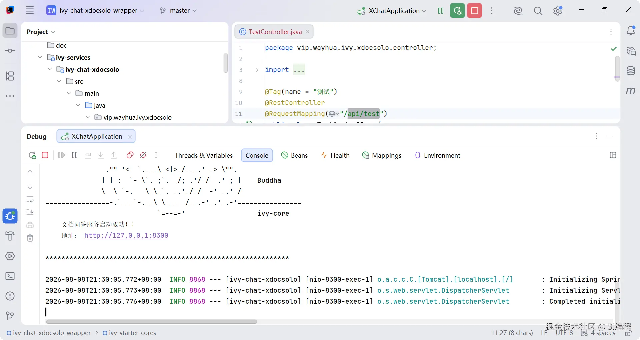Toggle soft-wrap in console

click(30, 199)
